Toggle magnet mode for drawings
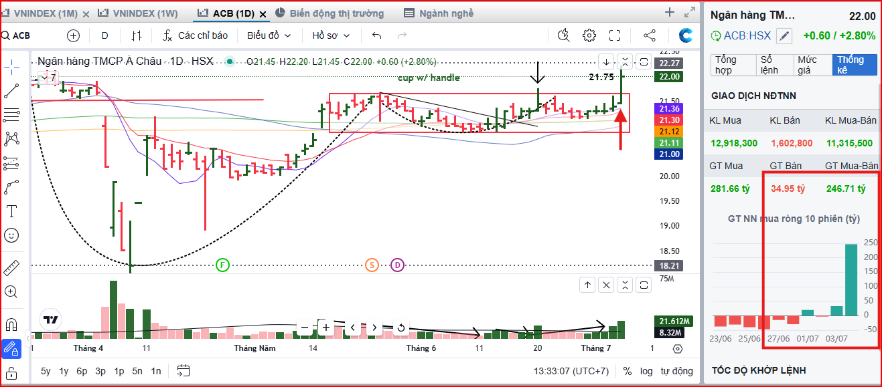882x387 pixels. coord(11,325)
